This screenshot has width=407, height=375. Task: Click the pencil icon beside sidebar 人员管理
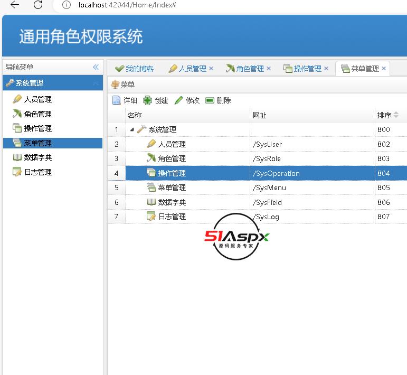[x=17, y=99]
